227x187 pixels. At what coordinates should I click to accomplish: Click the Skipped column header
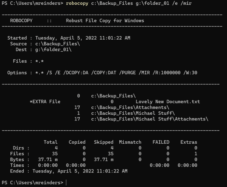pos(104,142)
